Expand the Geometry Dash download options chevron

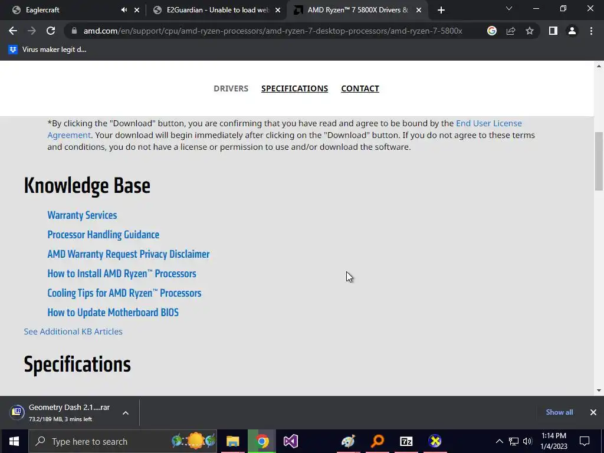(x=126, y=413)
